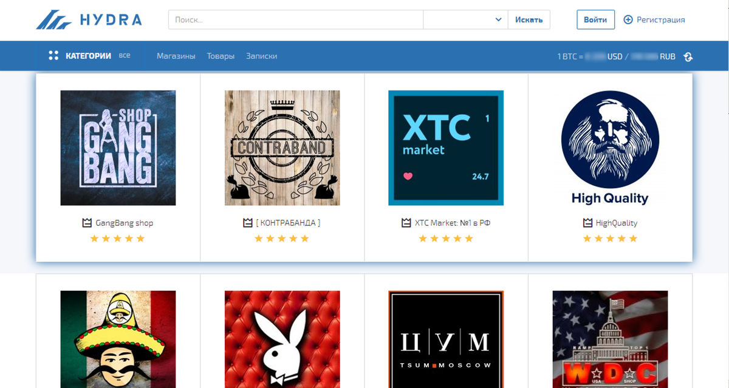Click the HYDRA logo
729x388 pixels.
click(89, 20)
